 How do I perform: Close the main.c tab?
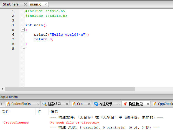click(46, 4)
